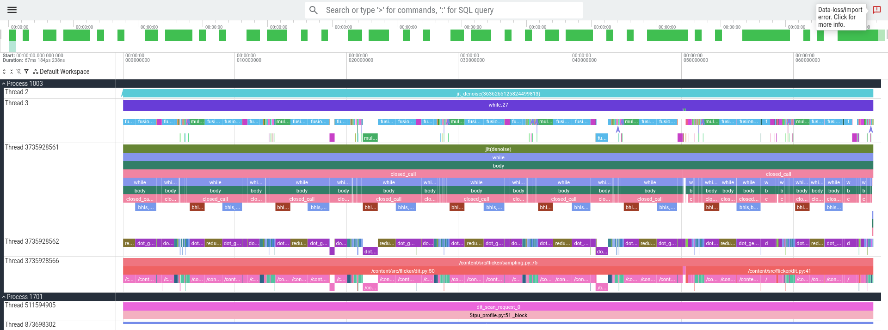Select the $tpu_profile.py:51 _block slice
The width and height of the screenshot is (888, 330).
pos(498,315)
